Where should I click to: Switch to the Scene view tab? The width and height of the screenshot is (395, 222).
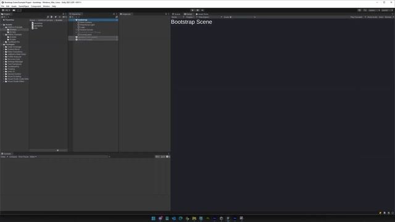177,14
